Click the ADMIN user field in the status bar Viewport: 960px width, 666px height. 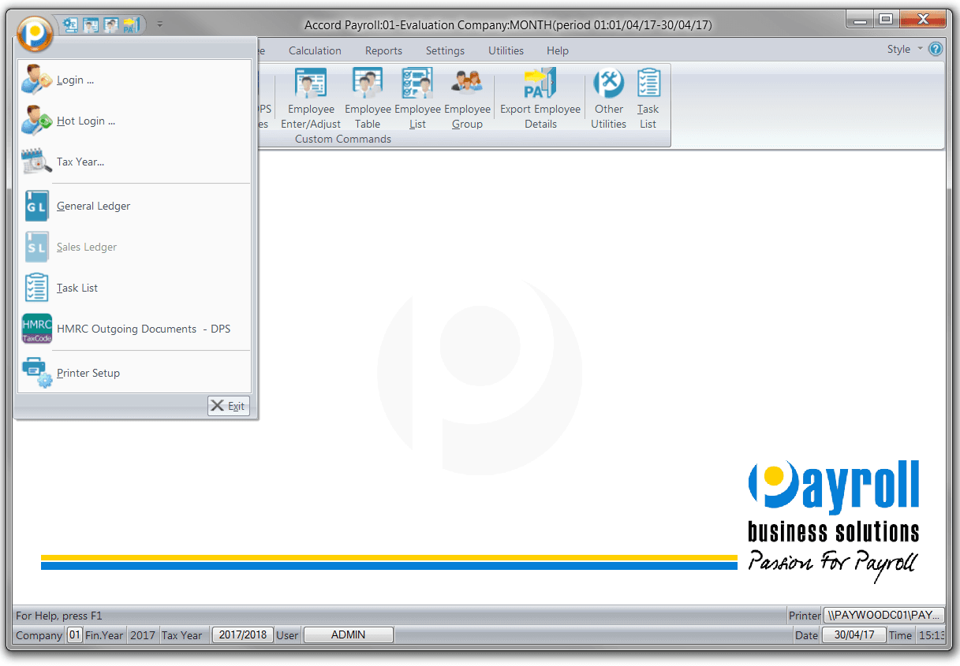348,634
